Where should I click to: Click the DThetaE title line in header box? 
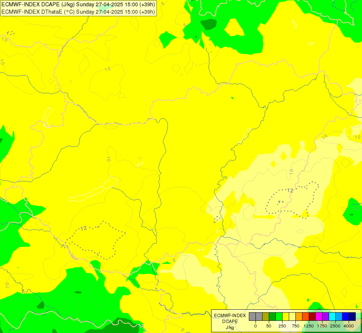point(78,11)
